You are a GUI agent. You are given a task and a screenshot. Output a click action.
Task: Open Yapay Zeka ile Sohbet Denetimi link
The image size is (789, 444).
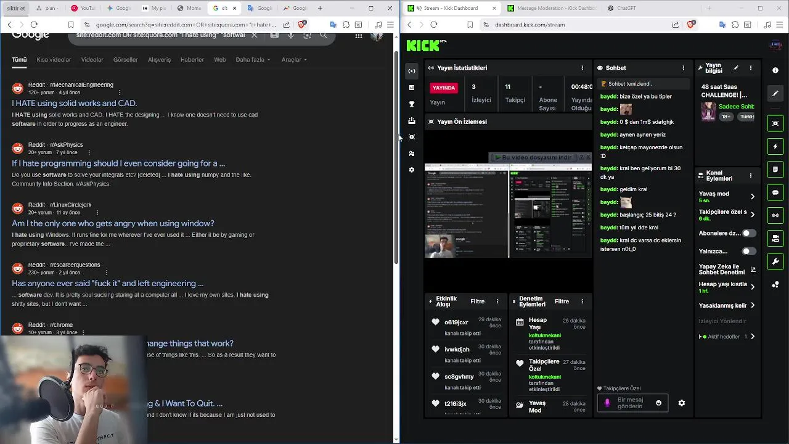pyautogui.click(x=727, y=269)
